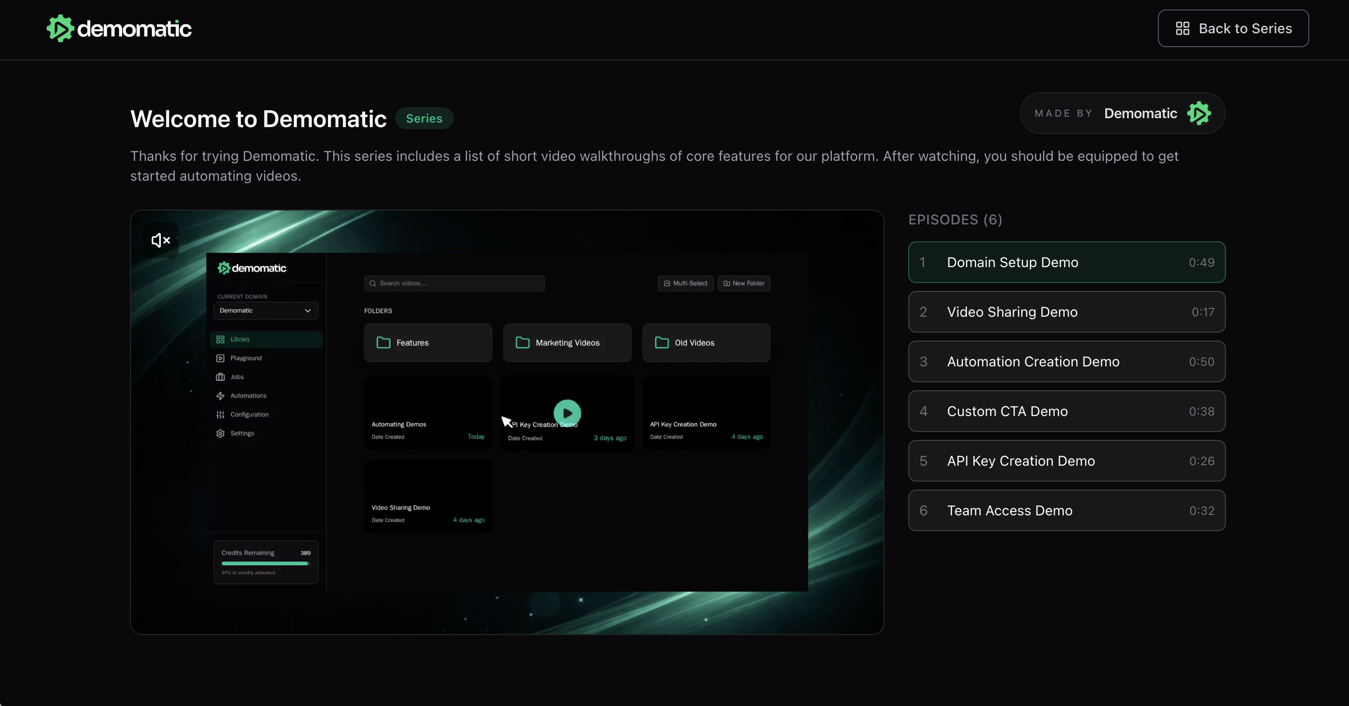
Task: Play the API Key Creation Demo video
Action: (567, 413)
